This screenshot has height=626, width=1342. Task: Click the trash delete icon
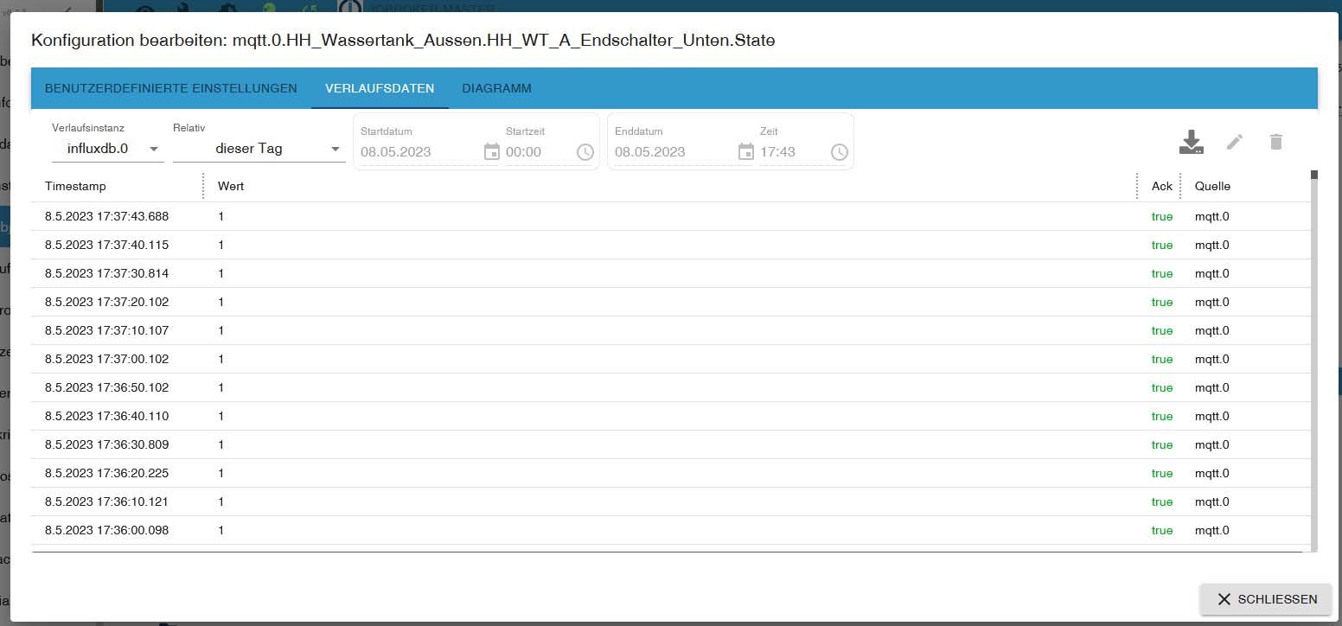point(1276,142)
